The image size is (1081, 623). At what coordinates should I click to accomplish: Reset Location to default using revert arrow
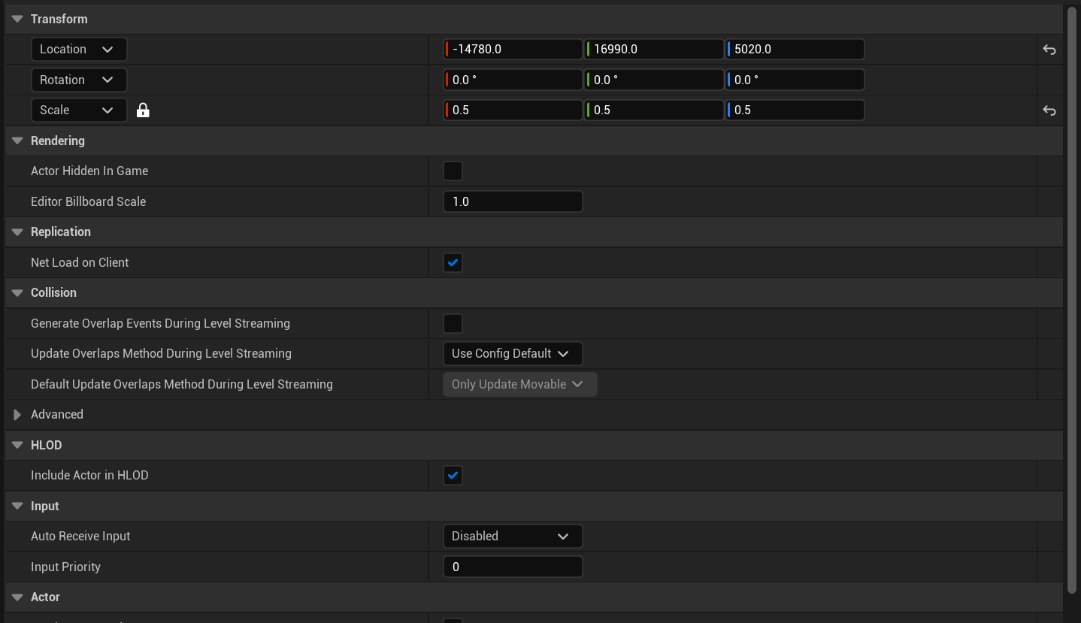click(x=1049, y=49)
